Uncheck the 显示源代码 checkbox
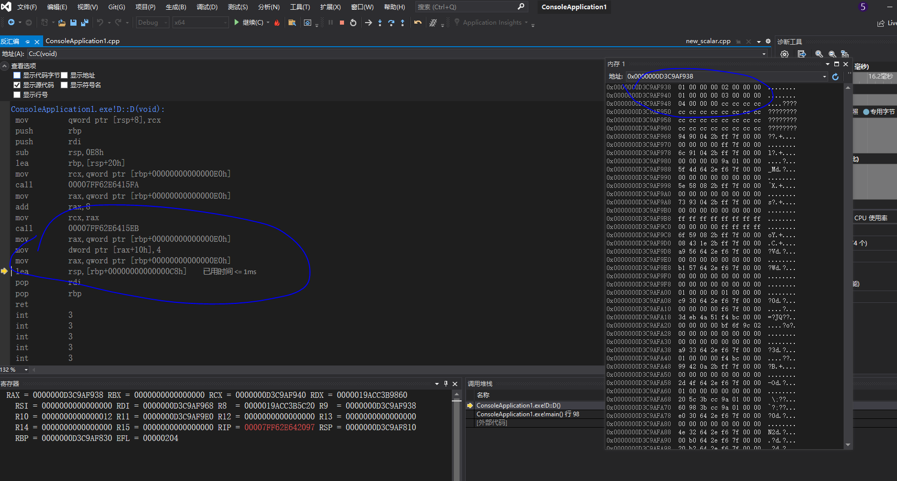This screenshot has width=897, height=481. click(17, 85)
